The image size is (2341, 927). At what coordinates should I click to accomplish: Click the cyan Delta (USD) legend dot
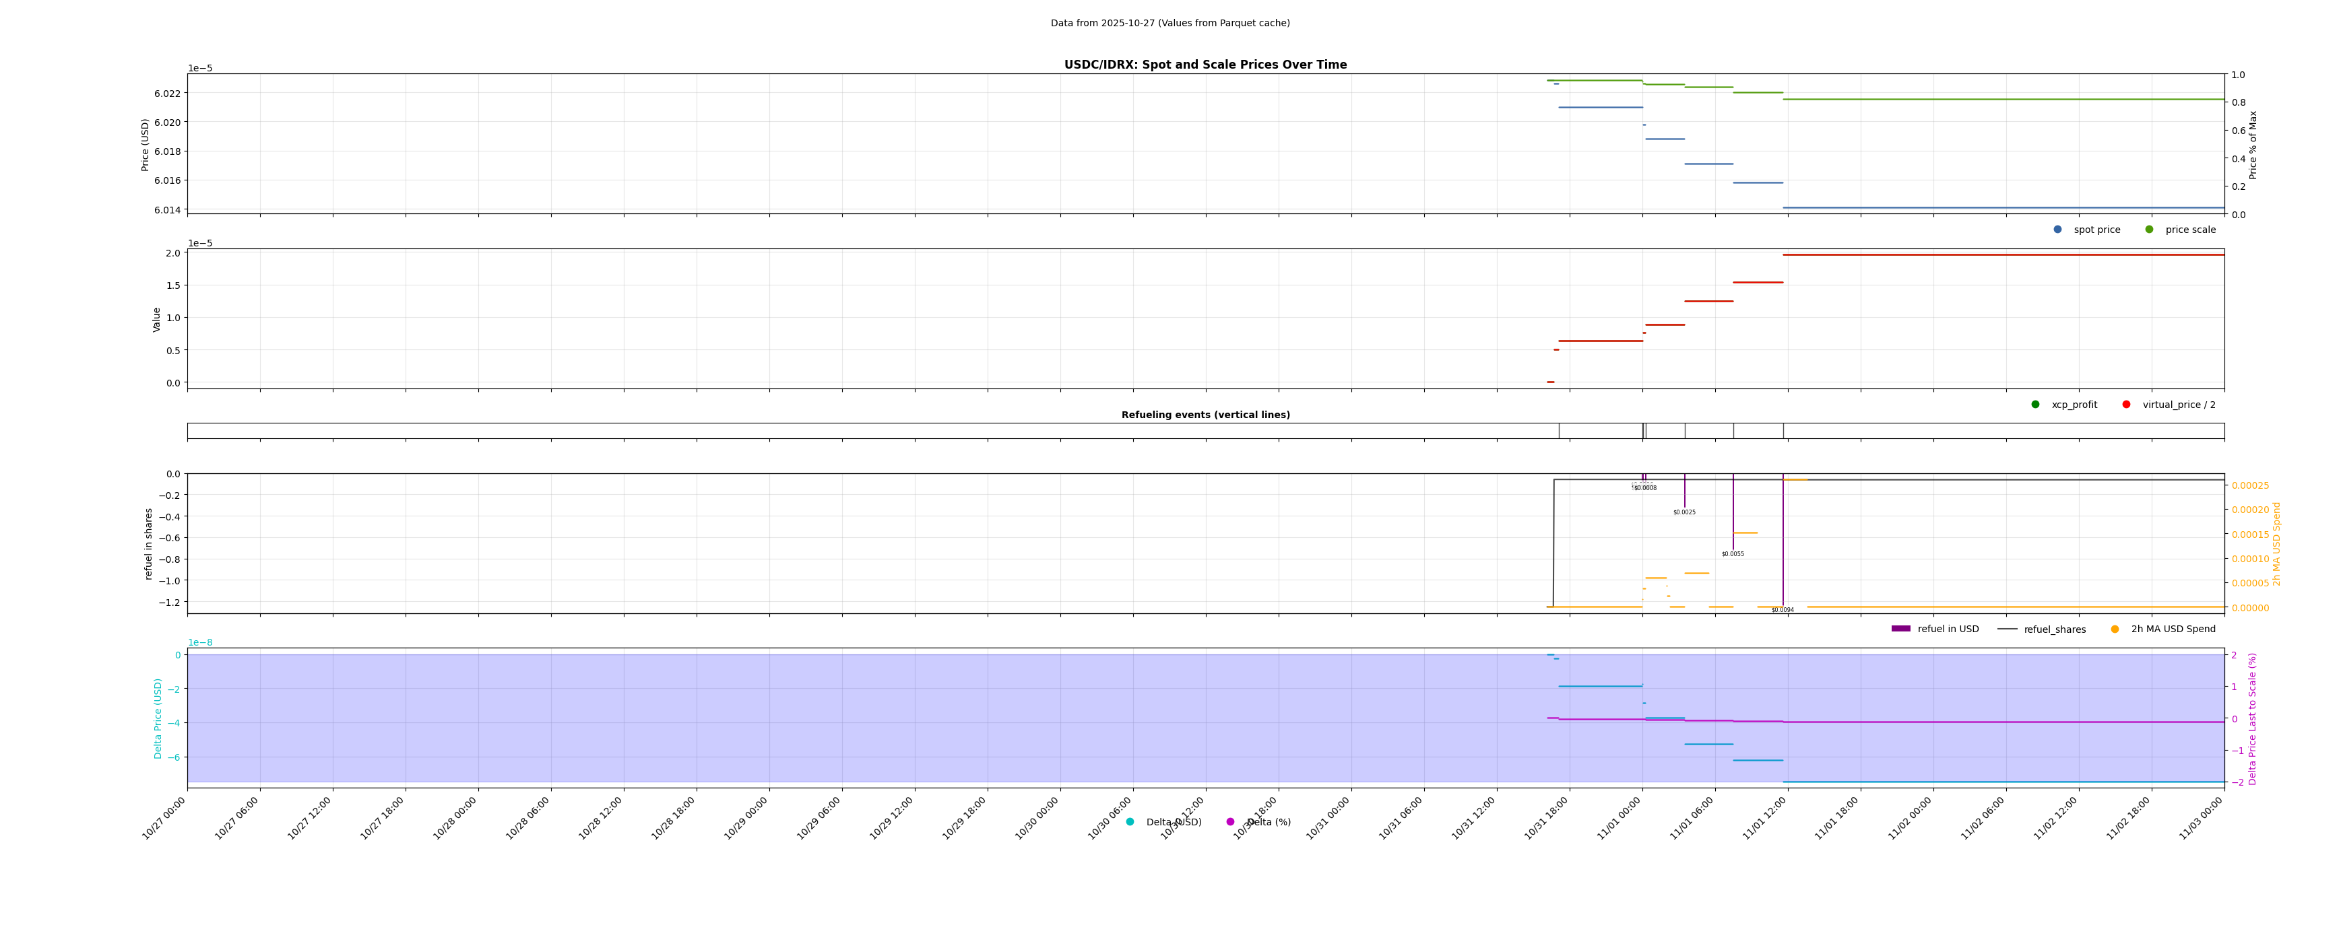1130,823
